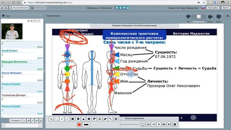
Task: Select the pointer cursor drawing tool
Action: [51, 119]
